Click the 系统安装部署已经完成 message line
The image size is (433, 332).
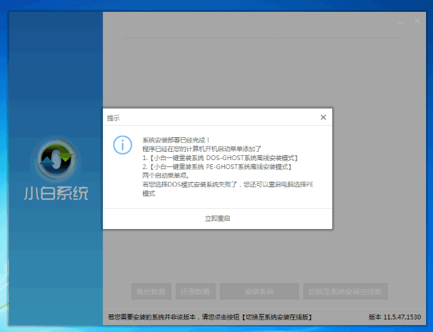point(171,140)
